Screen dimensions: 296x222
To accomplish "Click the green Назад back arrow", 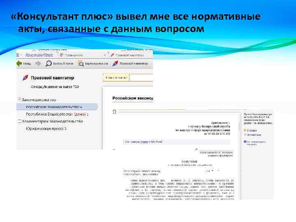I will pos(19,63).
